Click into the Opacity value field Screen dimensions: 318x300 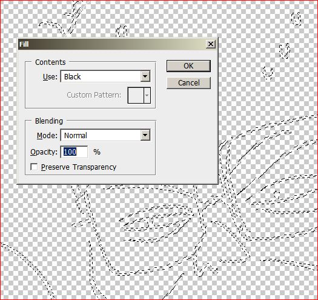click(x=74, y=152)
